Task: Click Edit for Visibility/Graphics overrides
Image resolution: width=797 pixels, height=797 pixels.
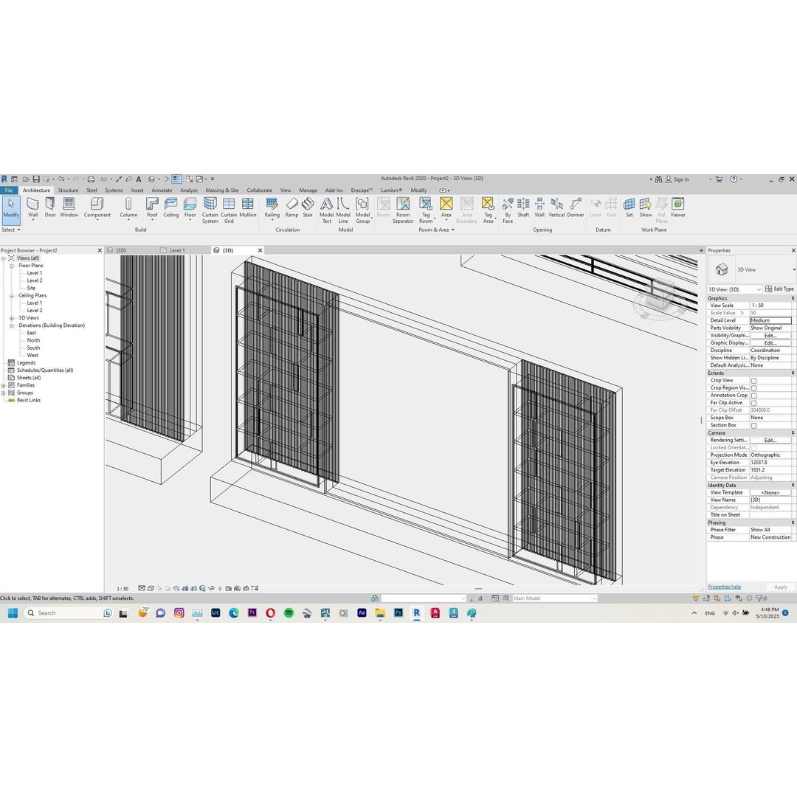Action: tap(770, 336)
